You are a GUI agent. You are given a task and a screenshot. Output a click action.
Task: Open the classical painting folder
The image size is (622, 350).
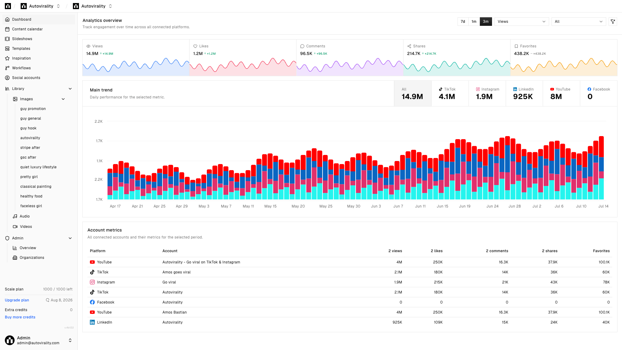[x=36, y=187]
